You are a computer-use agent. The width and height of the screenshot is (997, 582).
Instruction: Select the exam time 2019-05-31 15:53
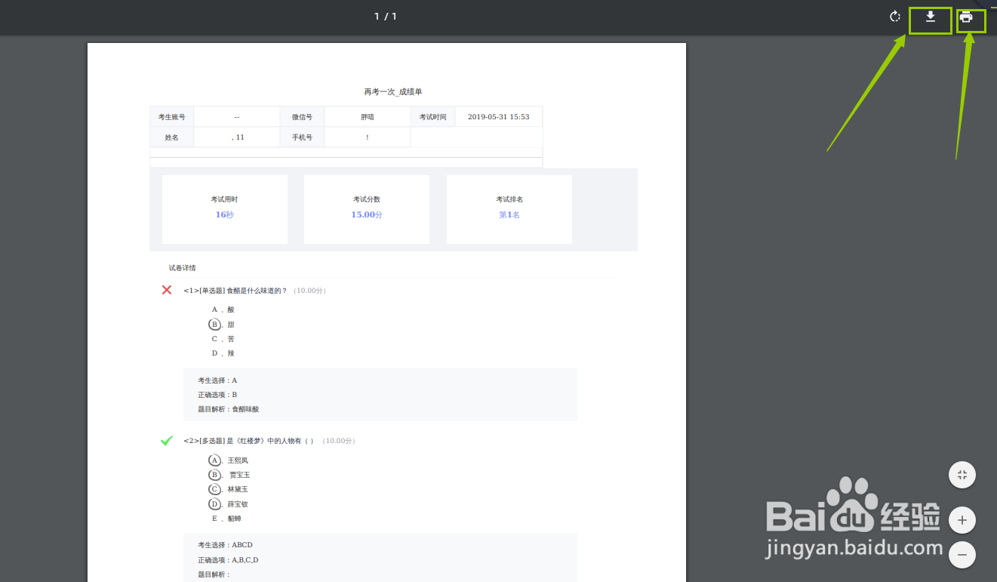[499, 117]
